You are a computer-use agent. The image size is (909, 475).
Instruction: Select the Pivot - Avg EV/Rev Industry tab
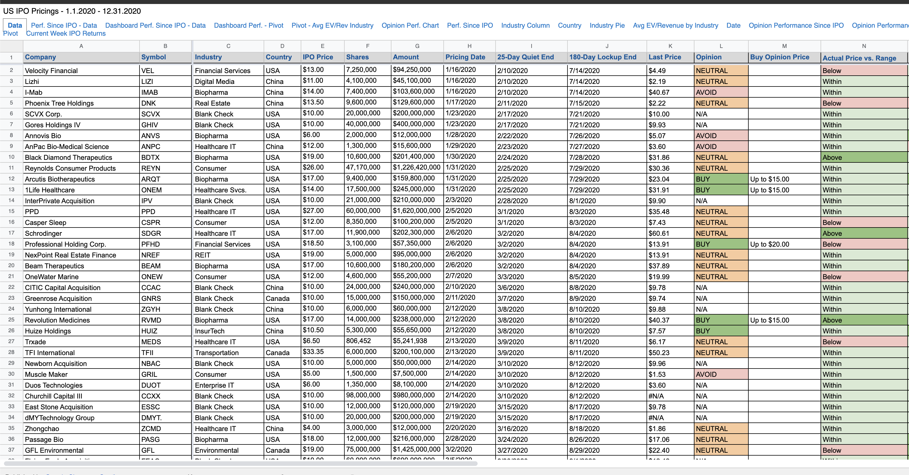click(332, 25)
